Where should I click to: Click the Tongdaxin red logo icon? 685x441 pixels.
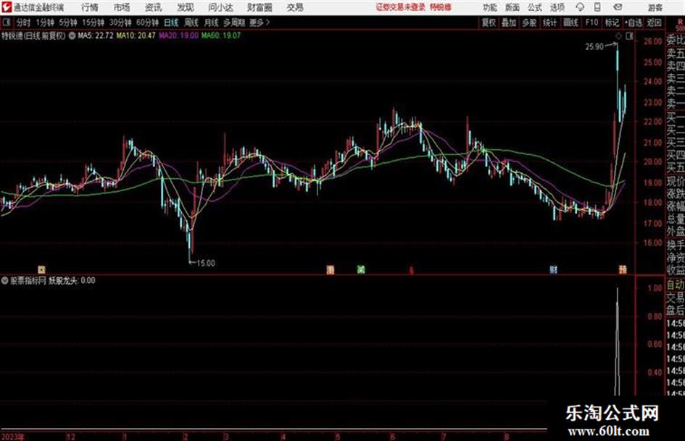tap(6, 7)
